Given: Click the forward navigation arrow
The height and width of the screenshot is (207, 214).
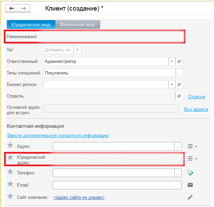Looking at the screenshot, I should (x=24, y=8).
